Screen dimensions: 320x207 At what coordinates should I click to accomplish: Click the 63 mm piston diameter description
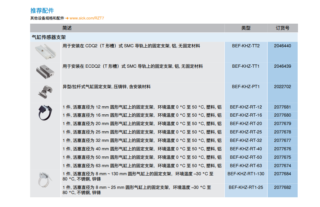click(x=142, y=166)
